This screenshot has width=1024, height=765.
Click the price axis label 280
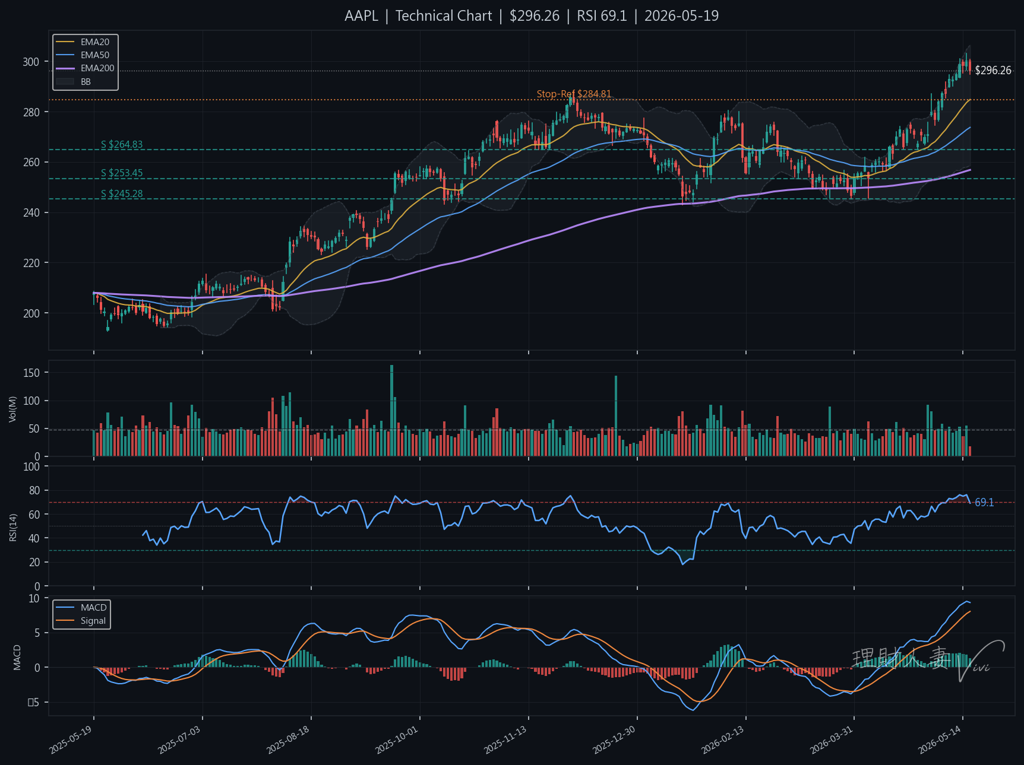point(31,112)
